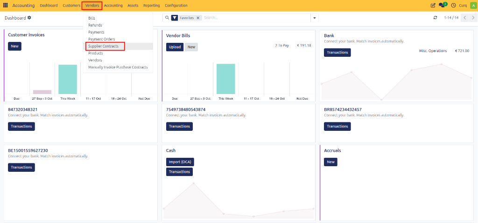
Task: Open Transactions for BE15001559627230
Action: point(21,167)
